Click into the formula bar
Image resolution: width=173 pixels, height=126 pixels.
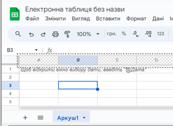point(113,50)
